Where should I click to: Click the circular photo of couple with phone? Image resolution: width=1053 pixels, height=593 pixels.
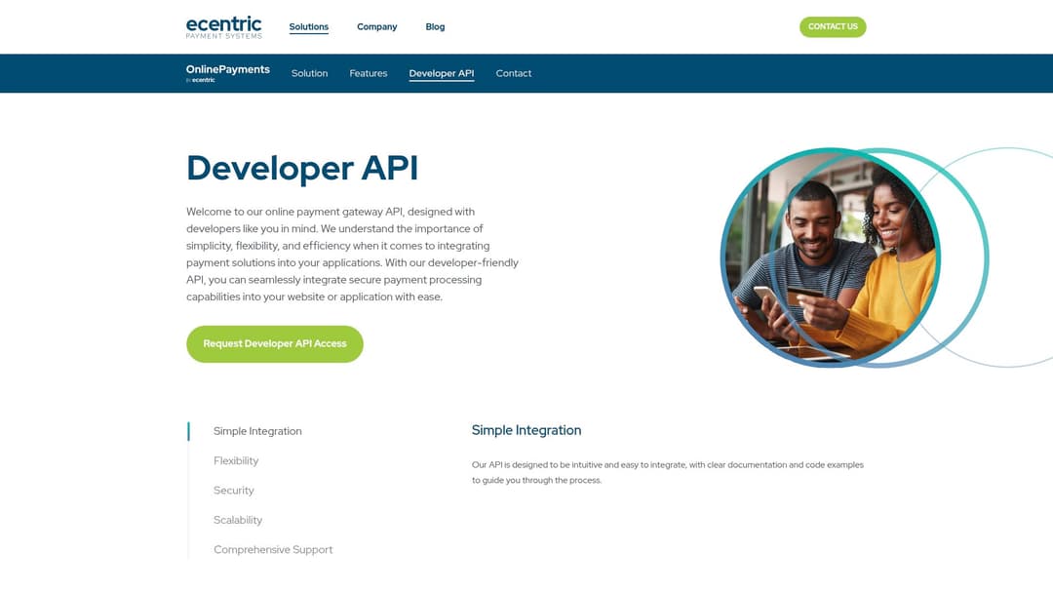(829, 258)
